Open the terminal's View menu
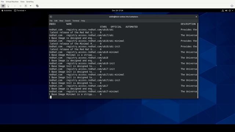Screen dimensions: 235x132 pyautogui.click(x=61, y=21)
